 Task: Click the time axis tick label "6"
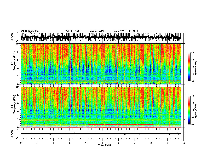coord(119,143)
